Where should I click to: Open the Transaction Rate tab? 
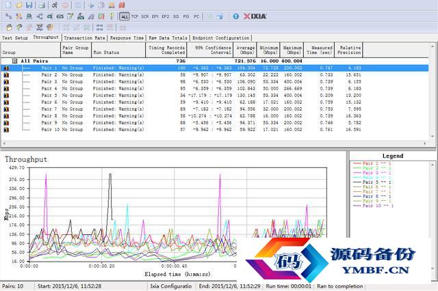tap(84, 38)
